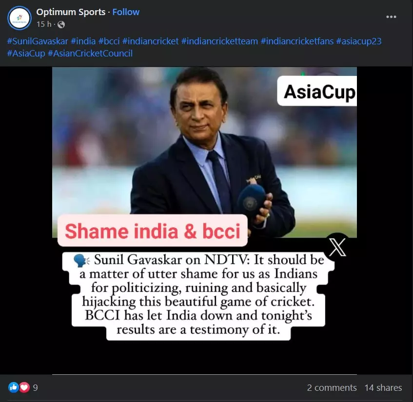Open the #indiancricket hashtag
Image resolution: width=413 pixels, height=402 pixels.
pyautogui.click(x=150, y=41)
